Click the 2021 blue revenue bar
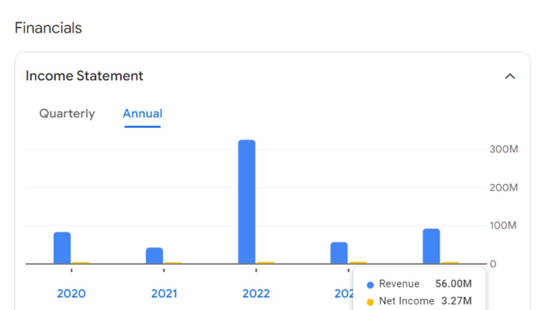This screenshot has height=310, width=551. click(155, 256)
